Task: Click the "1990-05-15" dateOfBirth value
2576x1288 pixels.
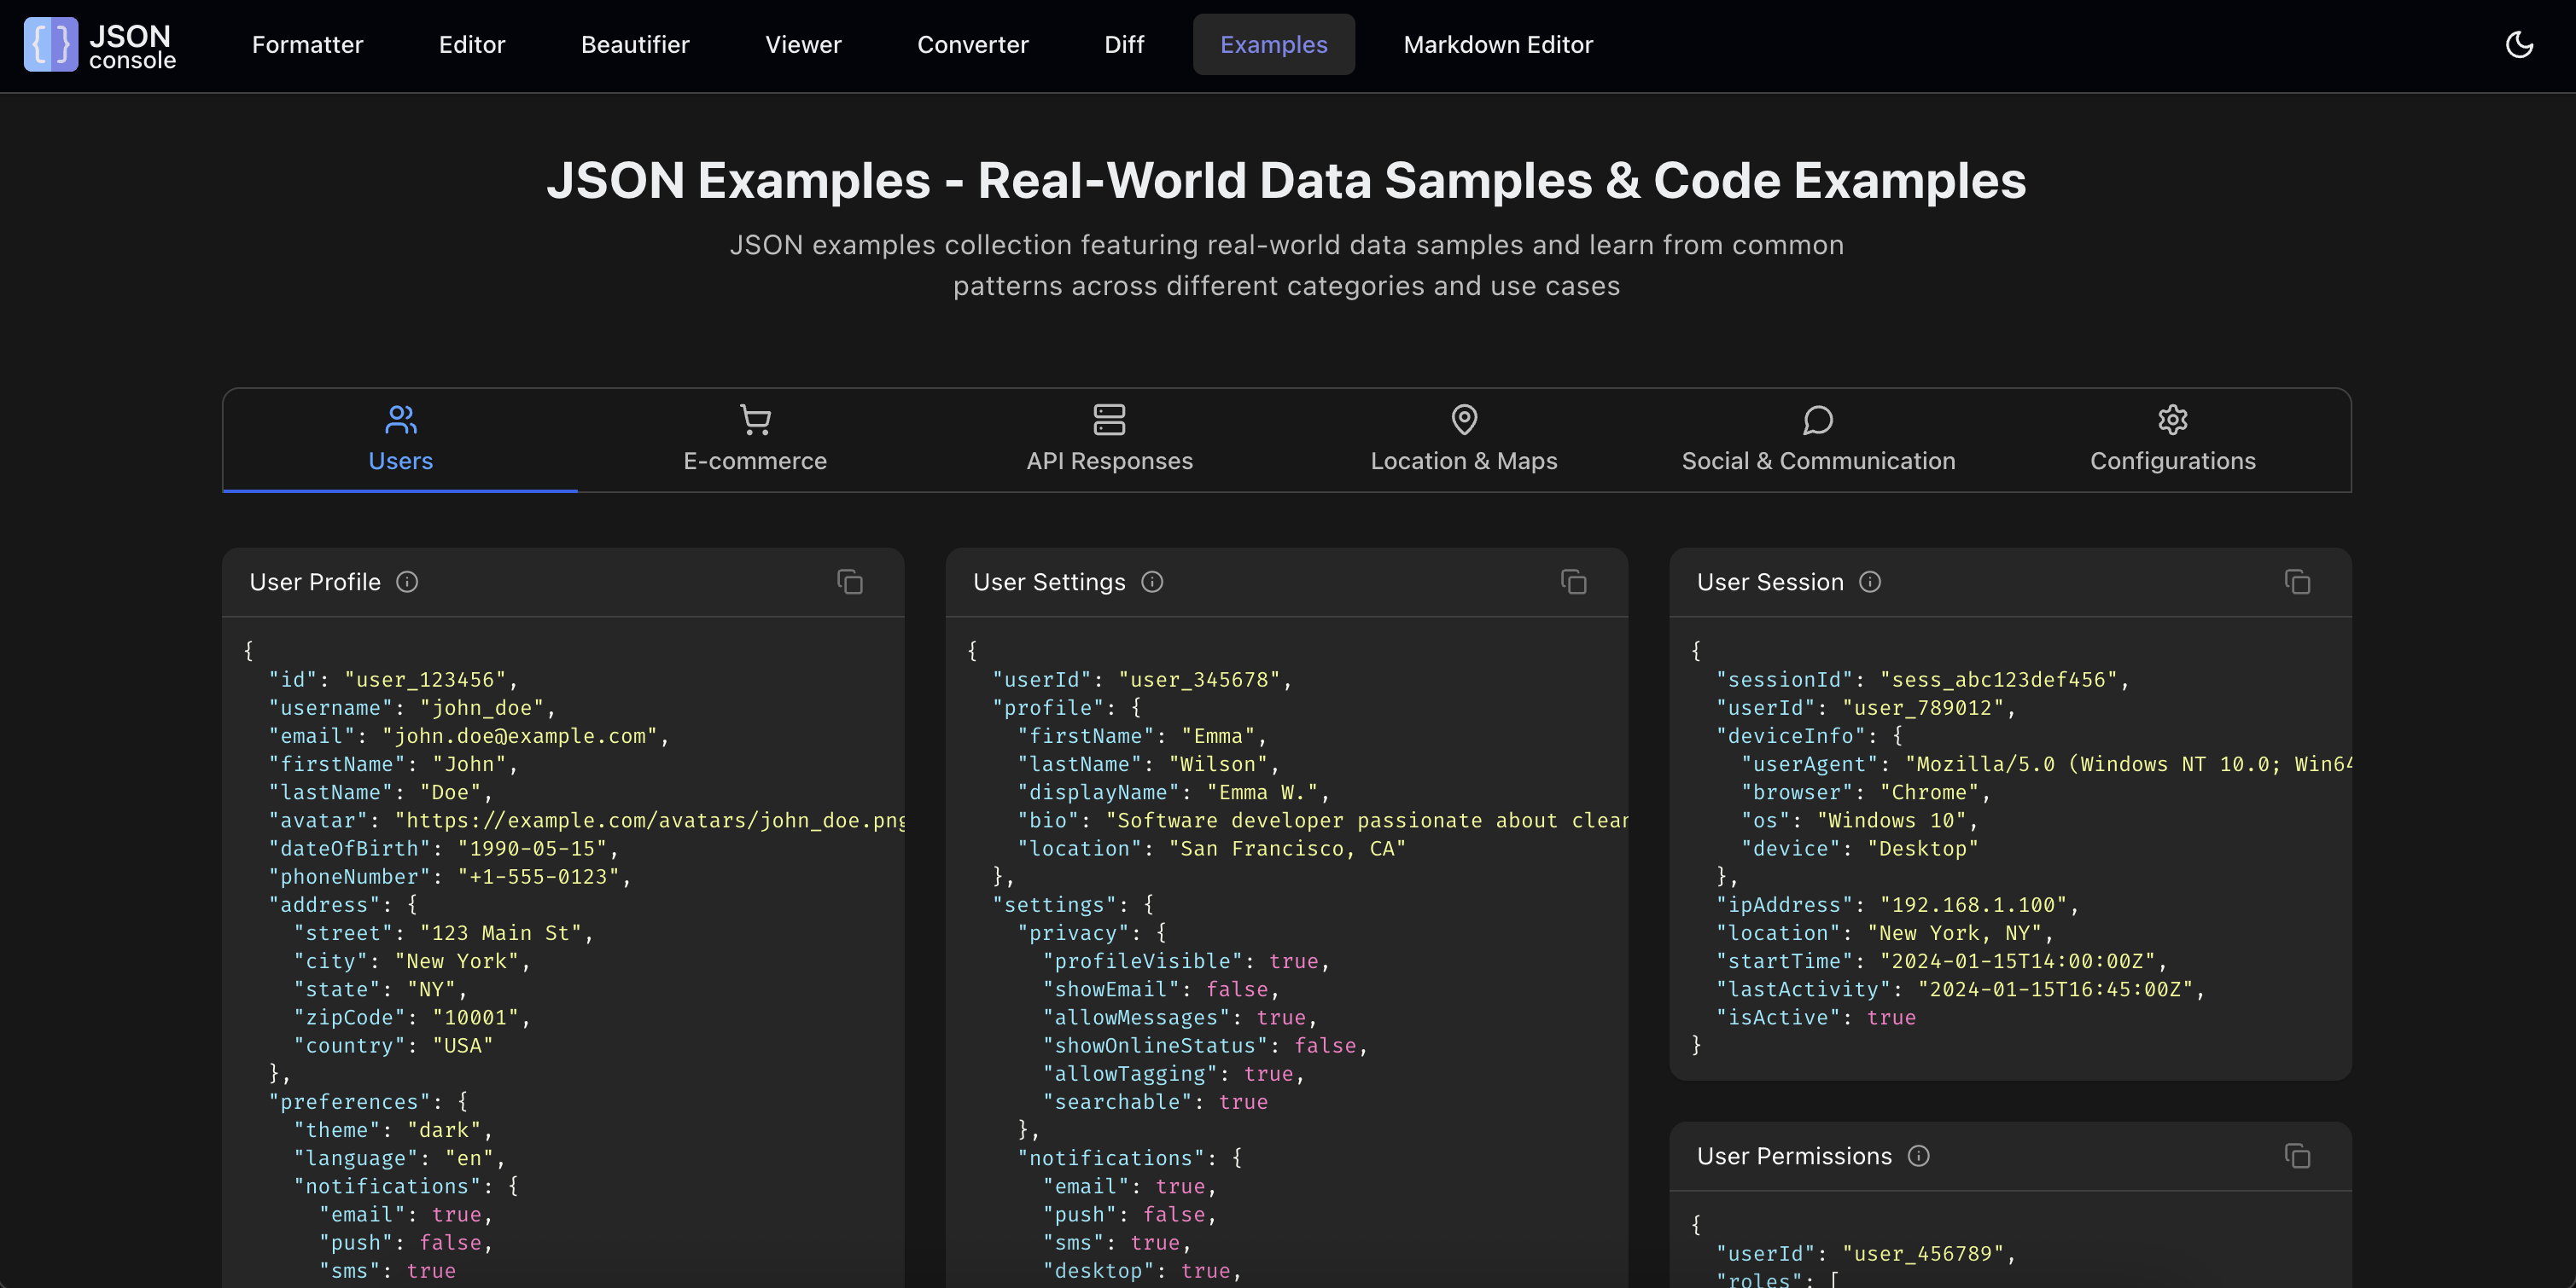Action: coord(533,849)
